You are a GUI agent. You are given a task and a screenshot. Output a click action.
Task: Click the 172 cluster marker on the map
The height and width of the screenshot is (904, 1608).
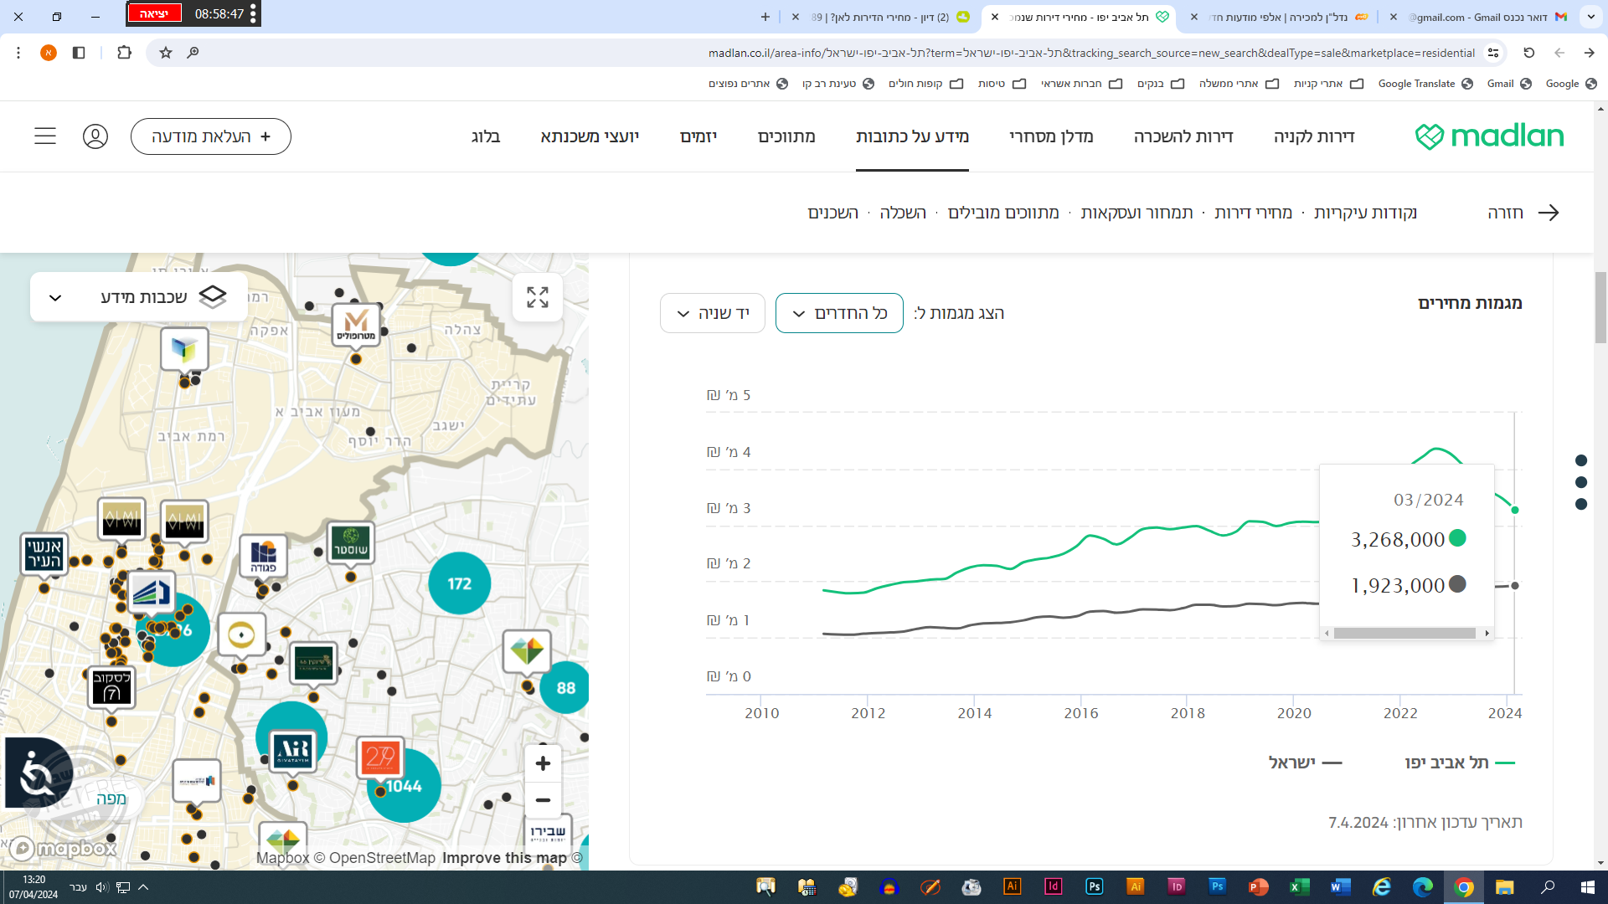[459, 583]
